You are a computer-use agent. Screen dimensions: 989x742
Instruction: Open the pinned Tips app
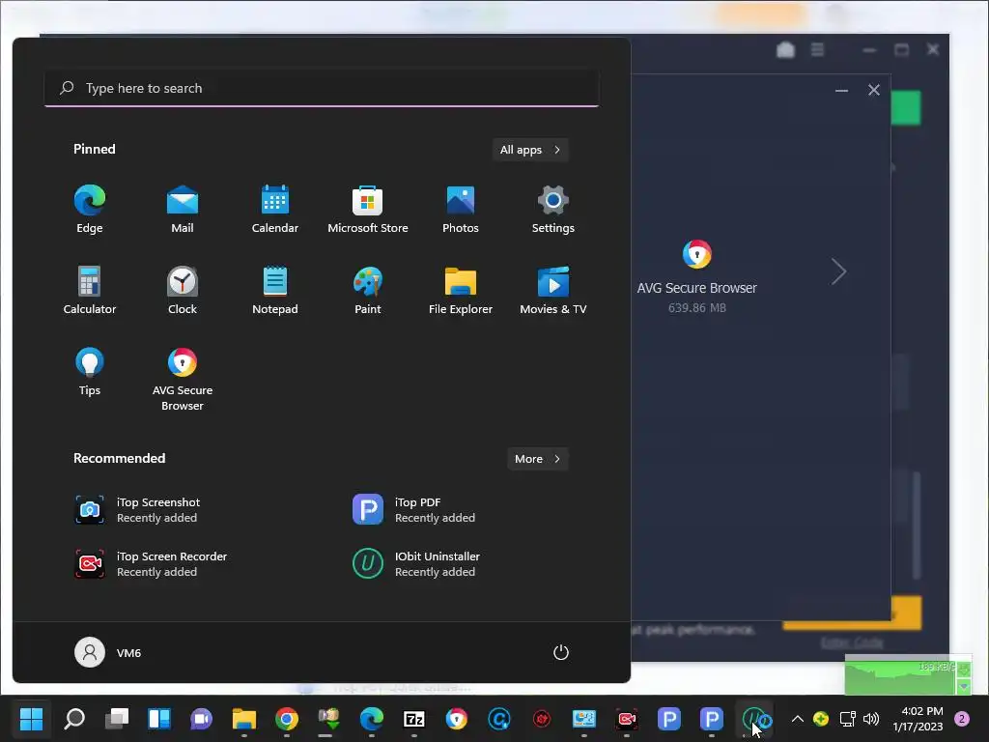(90, 372)
